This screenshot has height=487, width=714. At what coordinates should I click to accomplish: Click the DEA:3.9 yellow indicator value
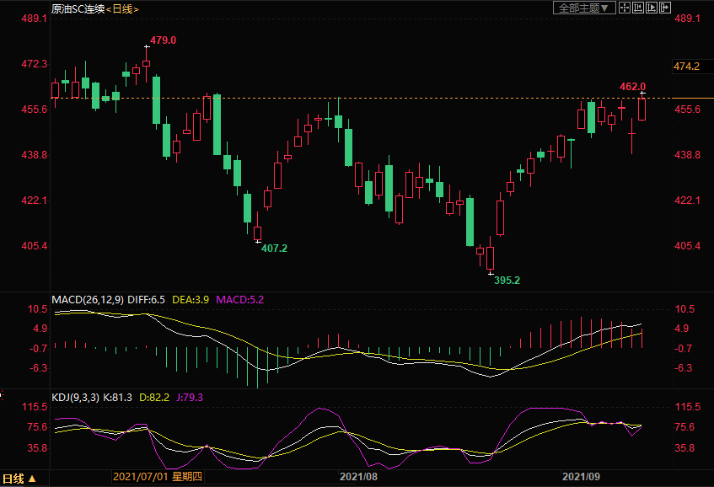click(191, 299)
